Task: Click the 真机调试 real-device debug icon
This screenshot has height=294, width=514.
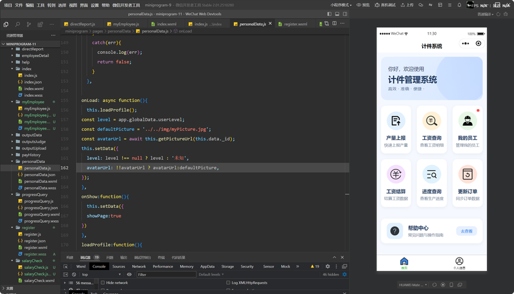Action: click(377, 5)
